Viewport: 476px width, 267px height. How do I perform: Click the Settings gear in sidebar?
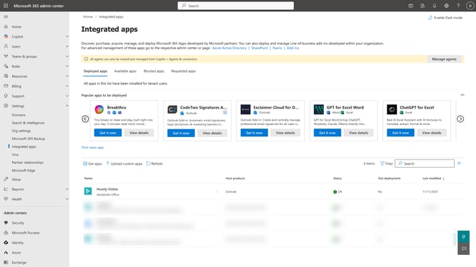pos(6,106)
